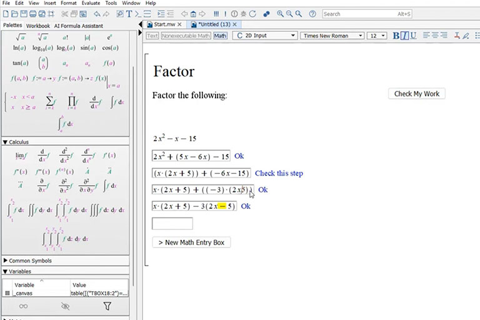Viewport: 480px width, 320px height.
Task: Open the 2D Input mode dropdown
Action: 264,36
